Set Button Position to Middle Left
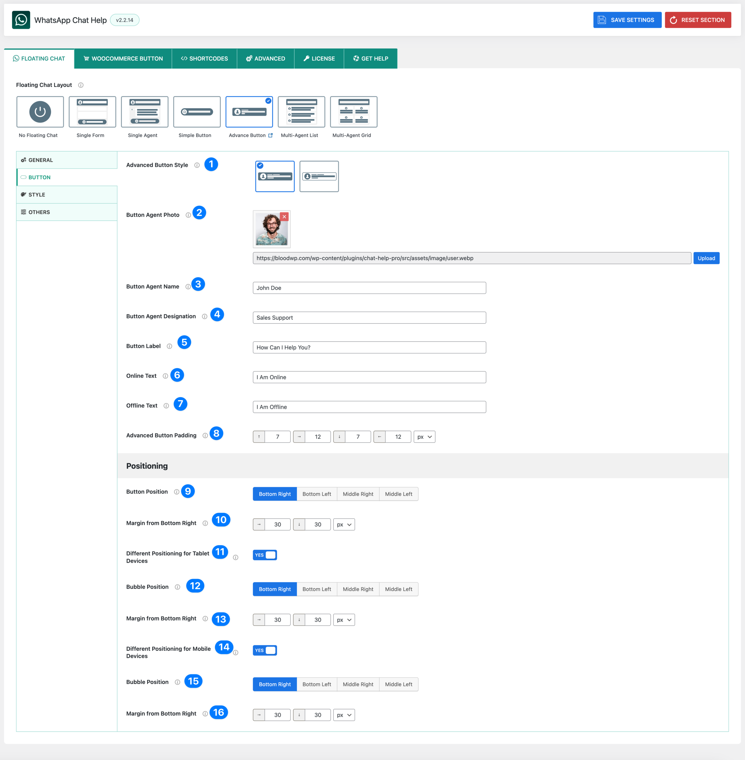 [398, 494]
